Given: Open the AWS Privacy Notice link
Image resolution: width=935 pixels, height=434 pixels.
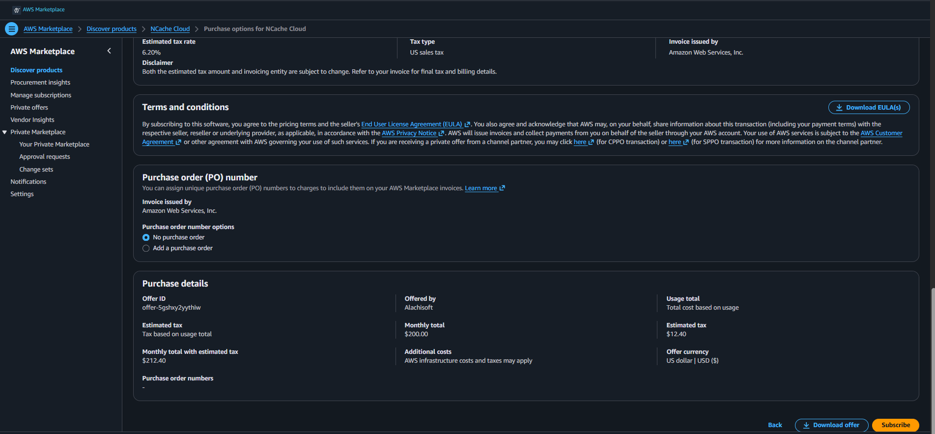Looking at the screenshot, I should (x=413, y=133).
